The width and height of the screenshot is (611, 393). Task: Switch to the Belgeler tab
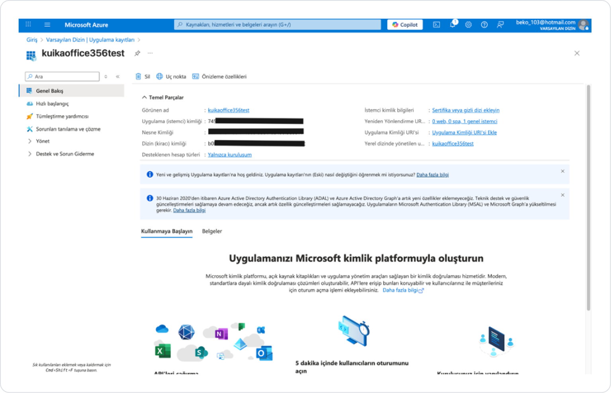[212, 231]
